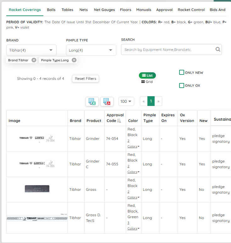The height and width of the screenshot is (243, 231).
Task: Expand 2 Colors for Grinder row
Action: (x=133, y=144)
